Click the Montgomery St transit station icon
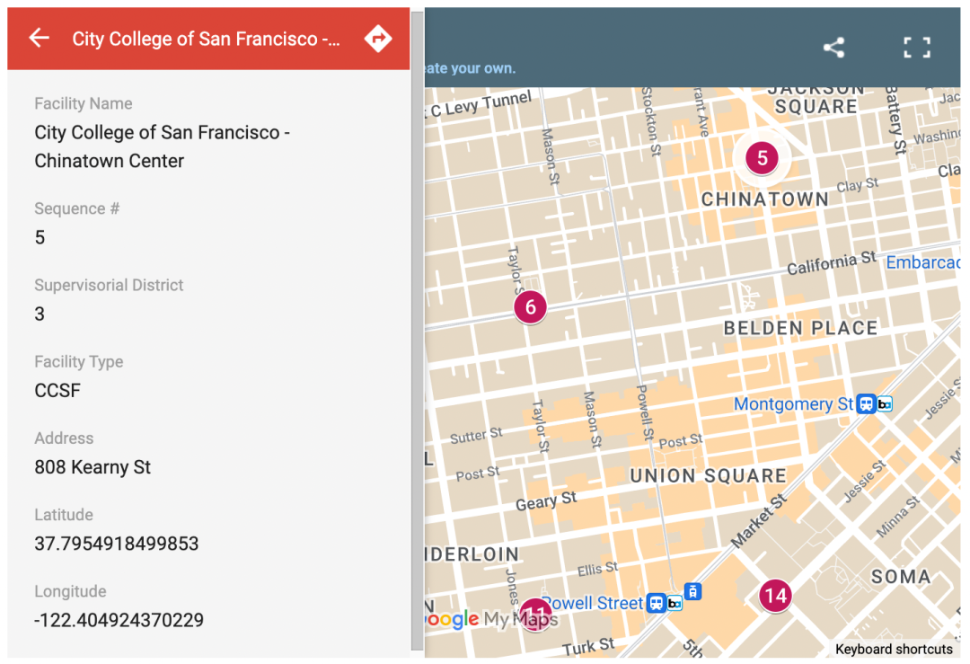 click(x=866, y=404)
